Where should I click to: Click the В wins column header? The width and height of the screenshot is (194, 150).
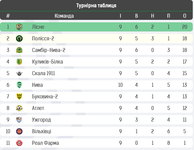pyautogui.click(x=137, y=16)
